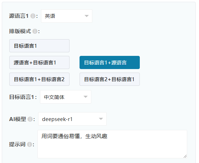Image resolution: width=199 pixels, height=163 pixels.
Task: Click the 提示词 label text
Action: pyautogui.click(x=17, y=144)
